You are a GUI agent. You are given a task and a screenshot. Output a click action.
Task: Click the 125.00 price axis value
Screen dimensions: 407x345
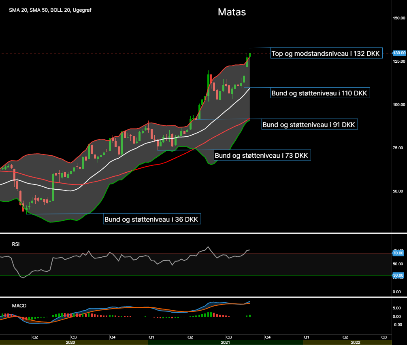coord(399,61)
